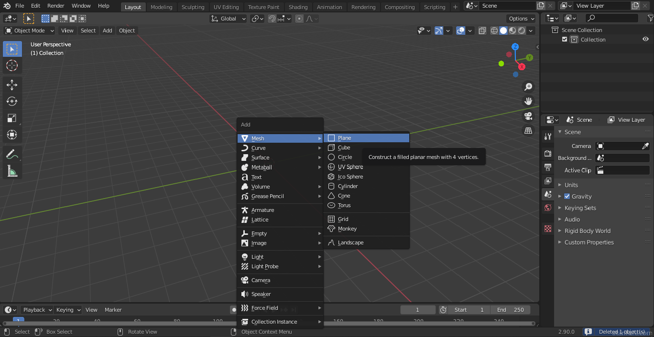Expand the Units panel

[x=571, y=185]
